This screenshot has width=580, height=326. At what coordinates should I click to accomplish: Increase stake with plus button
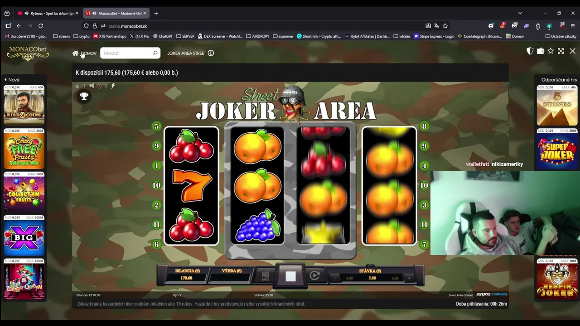409,278
